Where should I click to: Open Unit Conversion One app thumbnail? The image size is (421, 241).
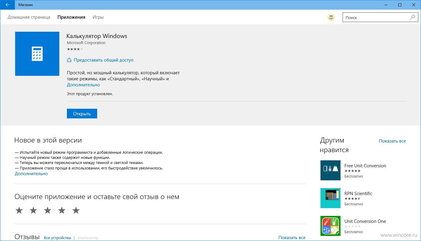tap(331, 226)
